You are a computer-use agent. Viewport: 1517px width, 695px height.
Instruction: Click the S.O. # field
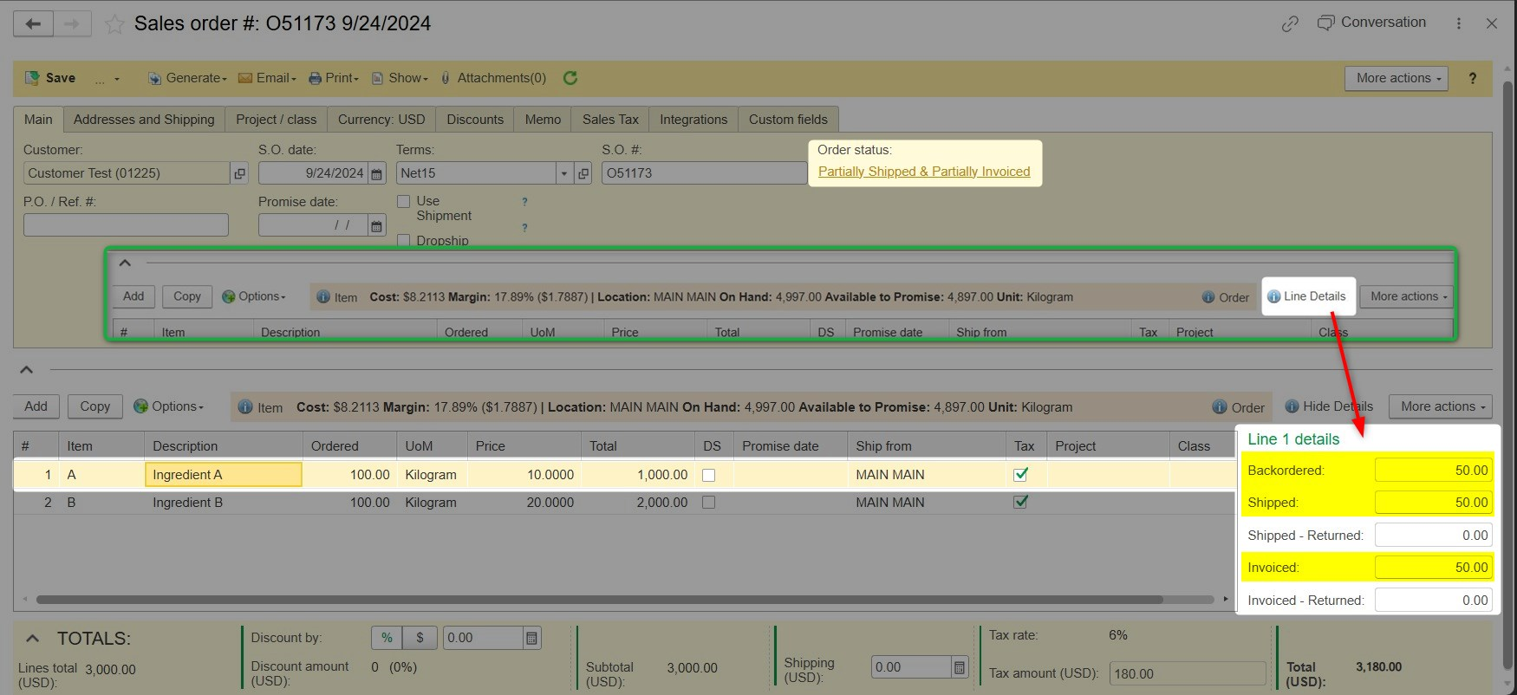pos(705,173)
